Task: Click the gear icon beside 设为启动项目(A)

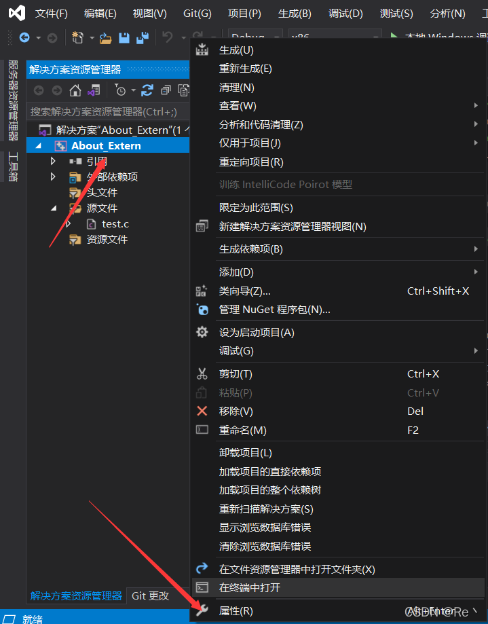Action: point(202,332)
